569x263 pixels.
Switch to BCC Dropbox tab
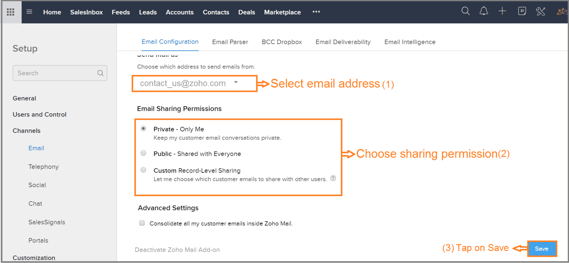[x=282, y=42]
